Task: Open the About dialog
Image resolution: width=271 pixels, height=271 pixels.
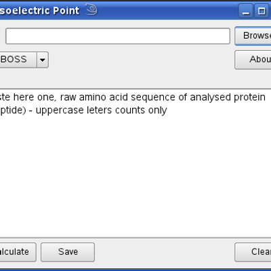Action: point(253,60)
